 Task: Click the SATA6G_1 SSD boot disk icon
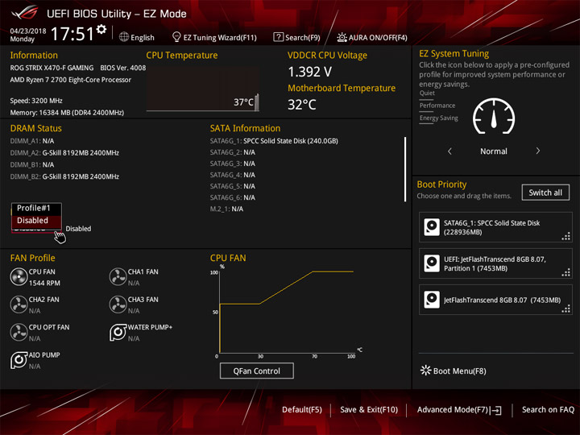point(432,227)
